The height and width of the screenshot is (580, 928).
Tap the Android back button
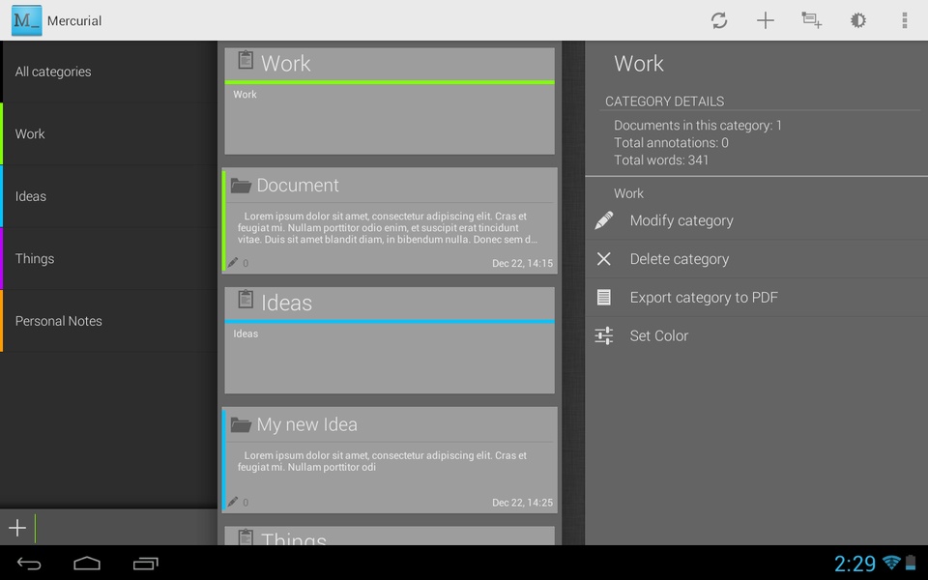tap(28, 564)
